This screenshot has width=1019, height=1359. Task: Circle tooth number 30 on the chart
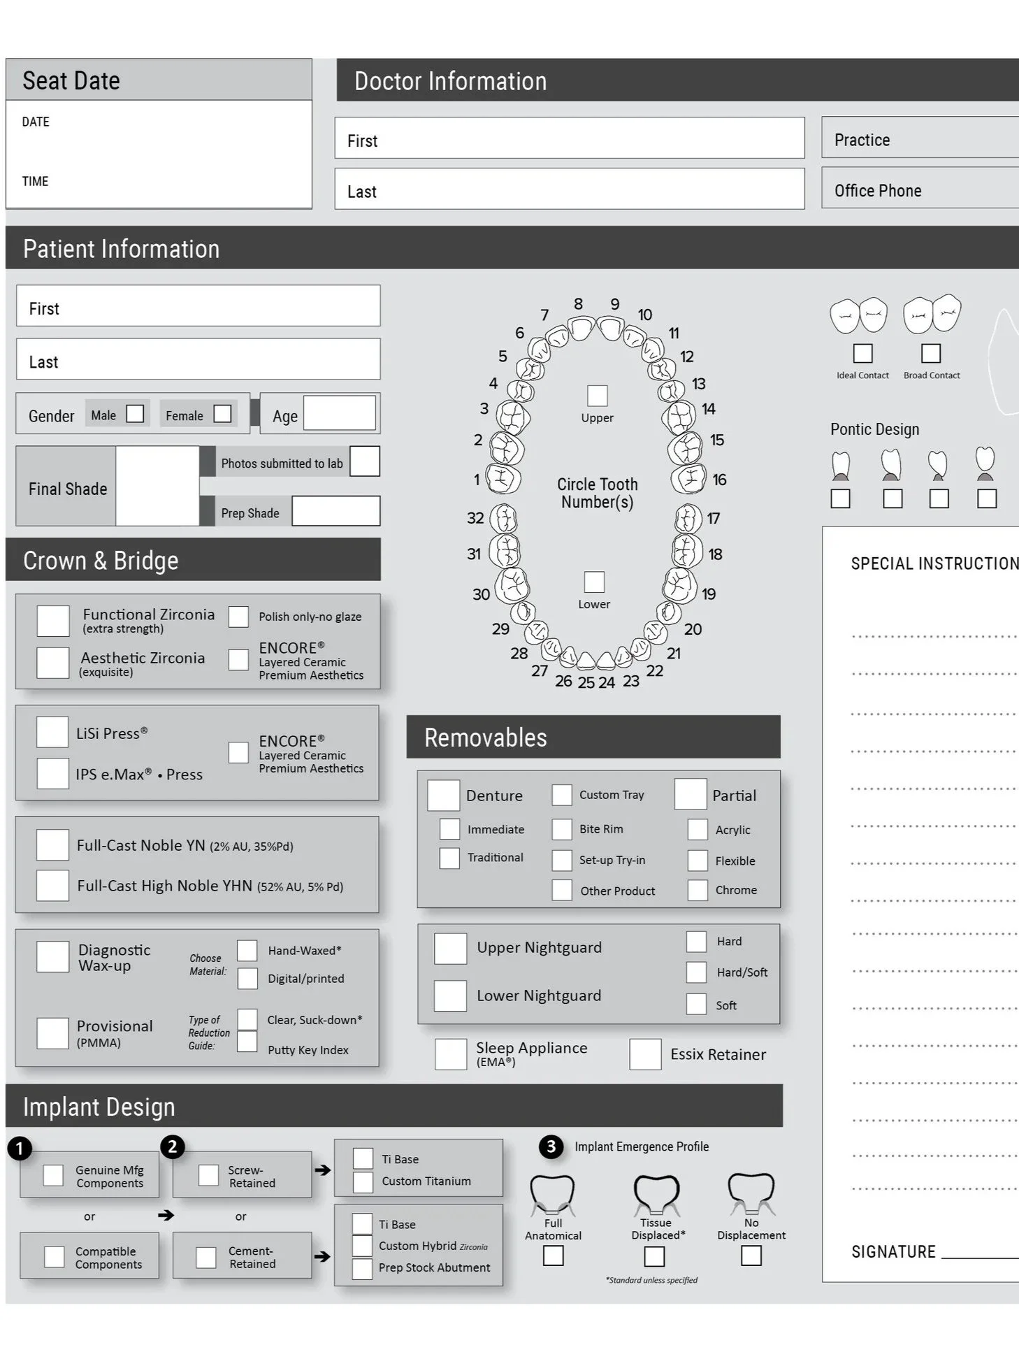(512, 585)
